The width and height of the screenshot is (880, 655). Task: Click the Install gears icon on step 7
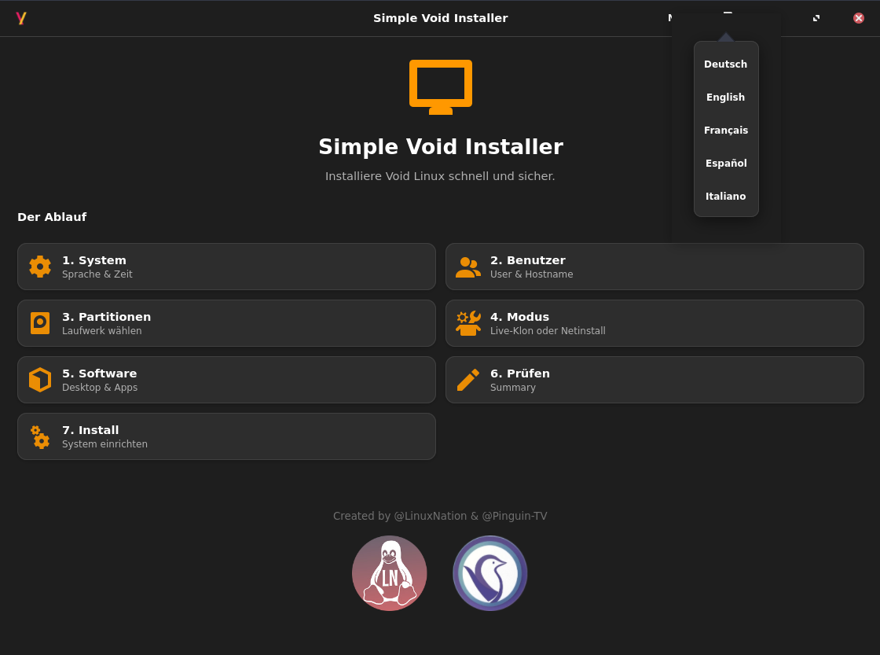pyautogui.click(x=40, y=436)
